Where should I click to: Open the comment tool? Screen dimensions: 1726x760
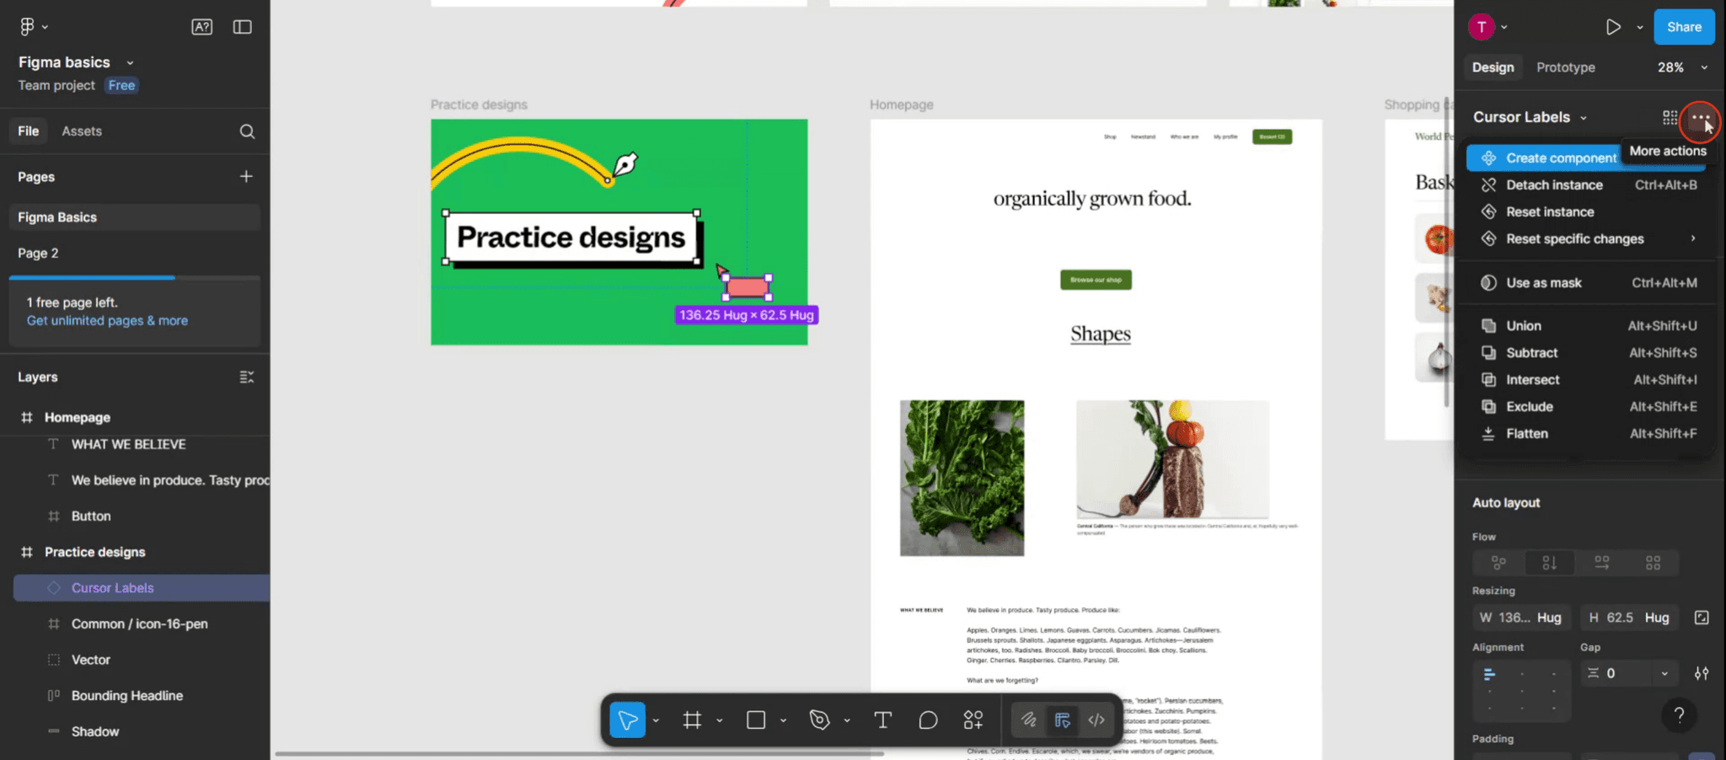click(927, 720)
